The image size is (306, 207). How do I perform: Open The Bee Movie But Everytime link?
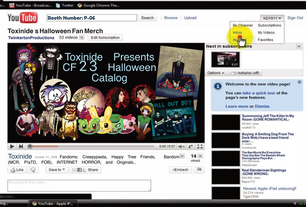263,155
